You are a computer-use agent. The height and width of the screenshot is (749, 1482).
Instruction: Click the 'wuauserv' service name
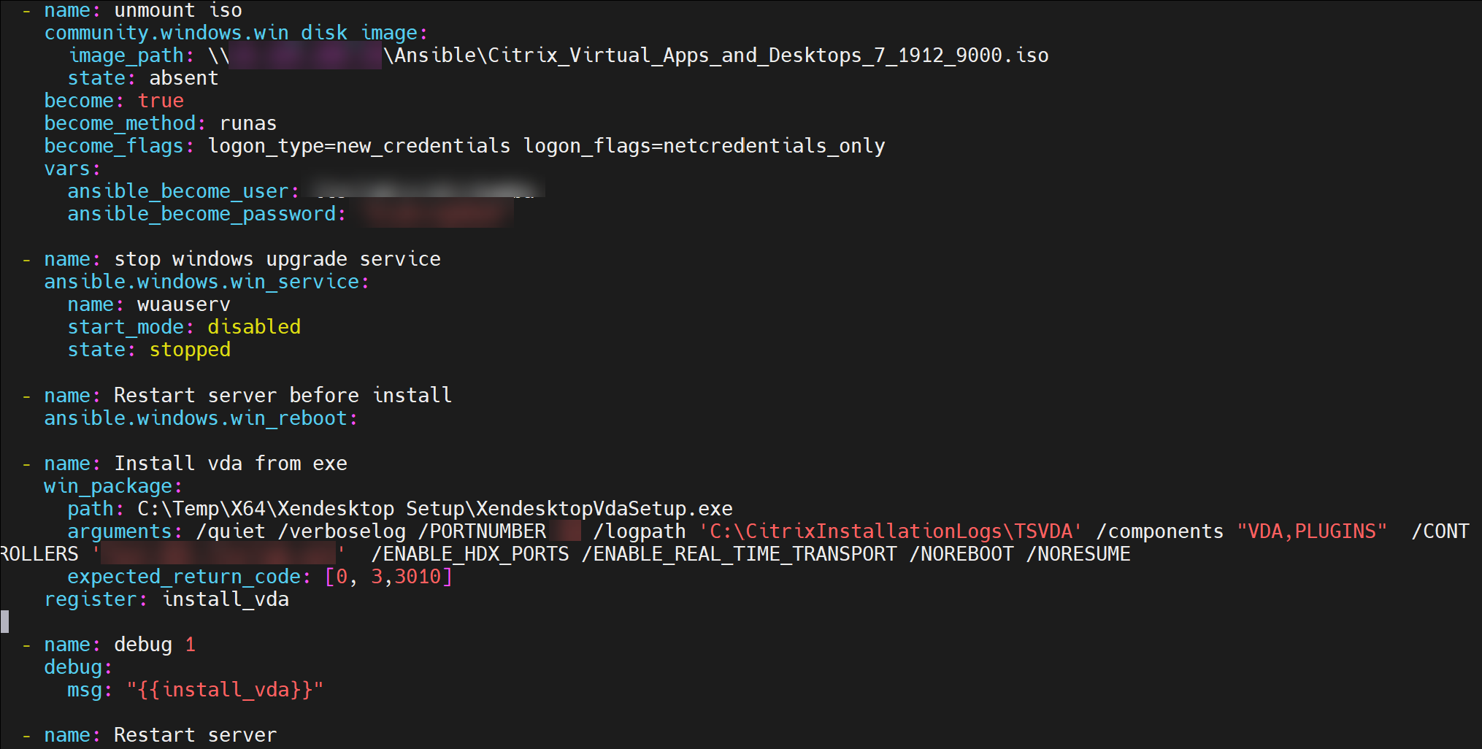[x=183, y=304]
